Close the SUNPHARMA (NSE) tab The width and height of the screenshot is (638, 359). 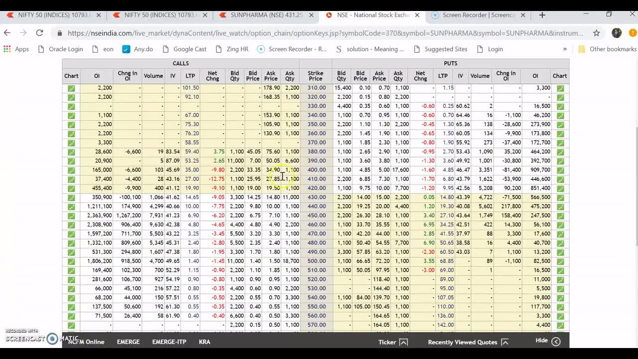[311, 15]
